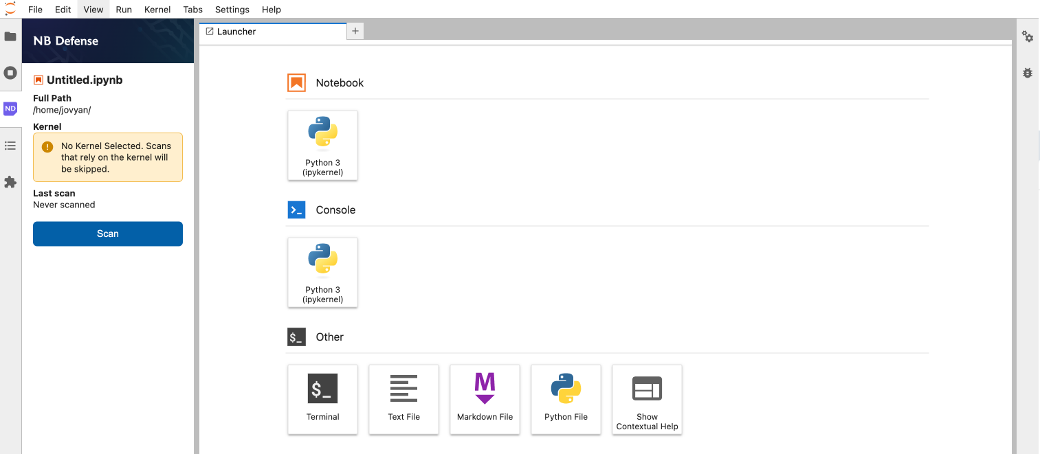Launch a Python 3 notebook
Viewport: 1040px width, 454px height.
click(x=322, y=145)
